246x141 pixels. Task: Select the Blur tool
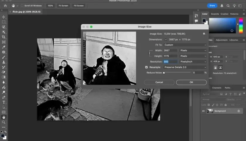4,82
